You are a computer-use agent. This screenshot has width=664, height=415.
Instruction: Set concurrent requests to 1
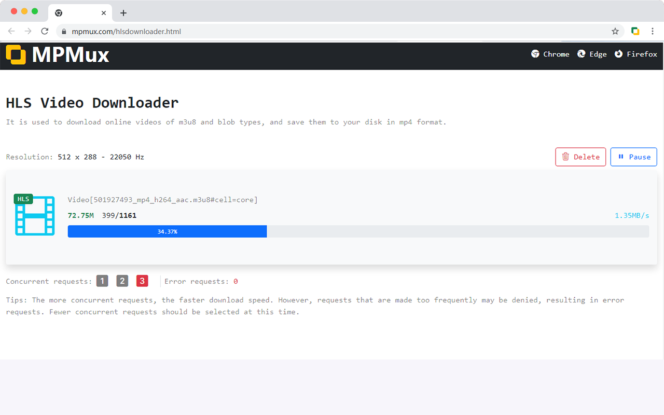coord(102,281)
